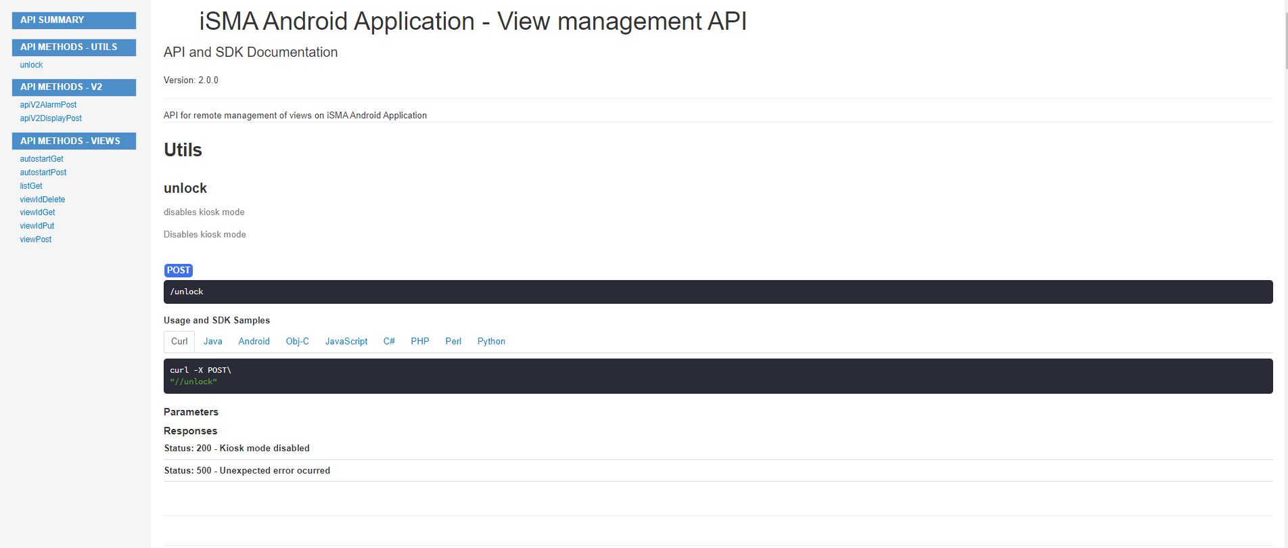Show the Android SDK sample tab
This screenshot has width=1288, height=548.
click(x=254, y=342)
